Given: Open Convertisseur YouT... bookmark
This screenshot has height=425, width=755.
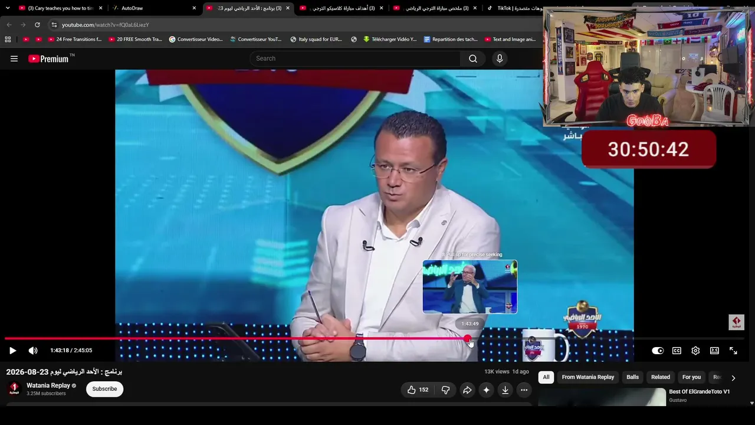Looking at the screenshot, I should point(256,40).
